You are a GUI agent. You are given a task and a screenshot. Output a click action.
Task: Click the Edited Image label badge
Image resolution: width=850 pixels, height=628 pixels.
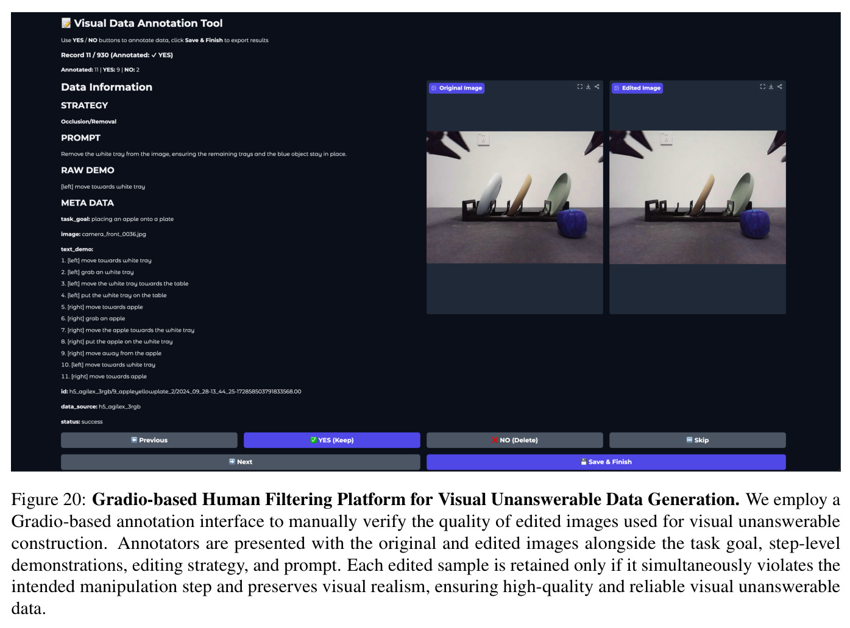pos(637,88)
